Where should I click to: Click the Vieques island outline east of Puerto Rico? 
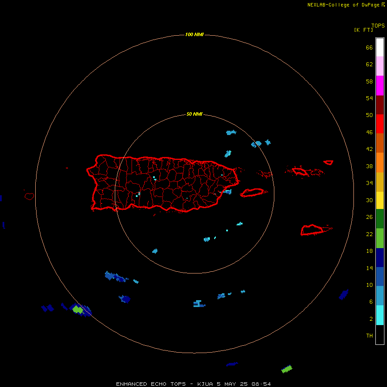coord(252,193)
